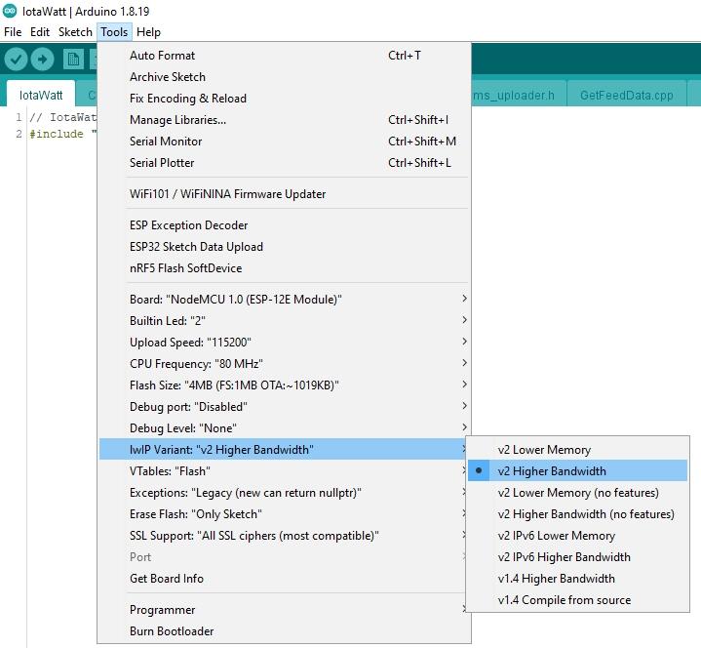Launch ESP Exception Decoder
Image resolution: width=701 pixels, height=648 pixels.
[x=285, y=225]
